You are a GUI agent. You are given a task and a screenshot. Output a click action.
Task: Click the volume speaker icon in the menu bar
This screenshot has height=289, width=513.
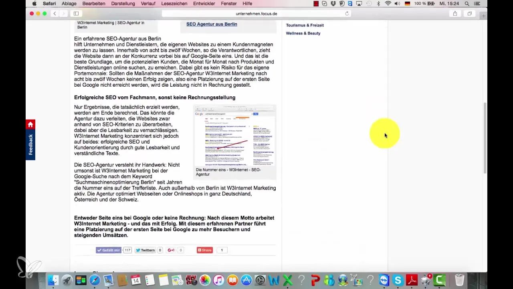pyautogui.click(x=397, y=4)
